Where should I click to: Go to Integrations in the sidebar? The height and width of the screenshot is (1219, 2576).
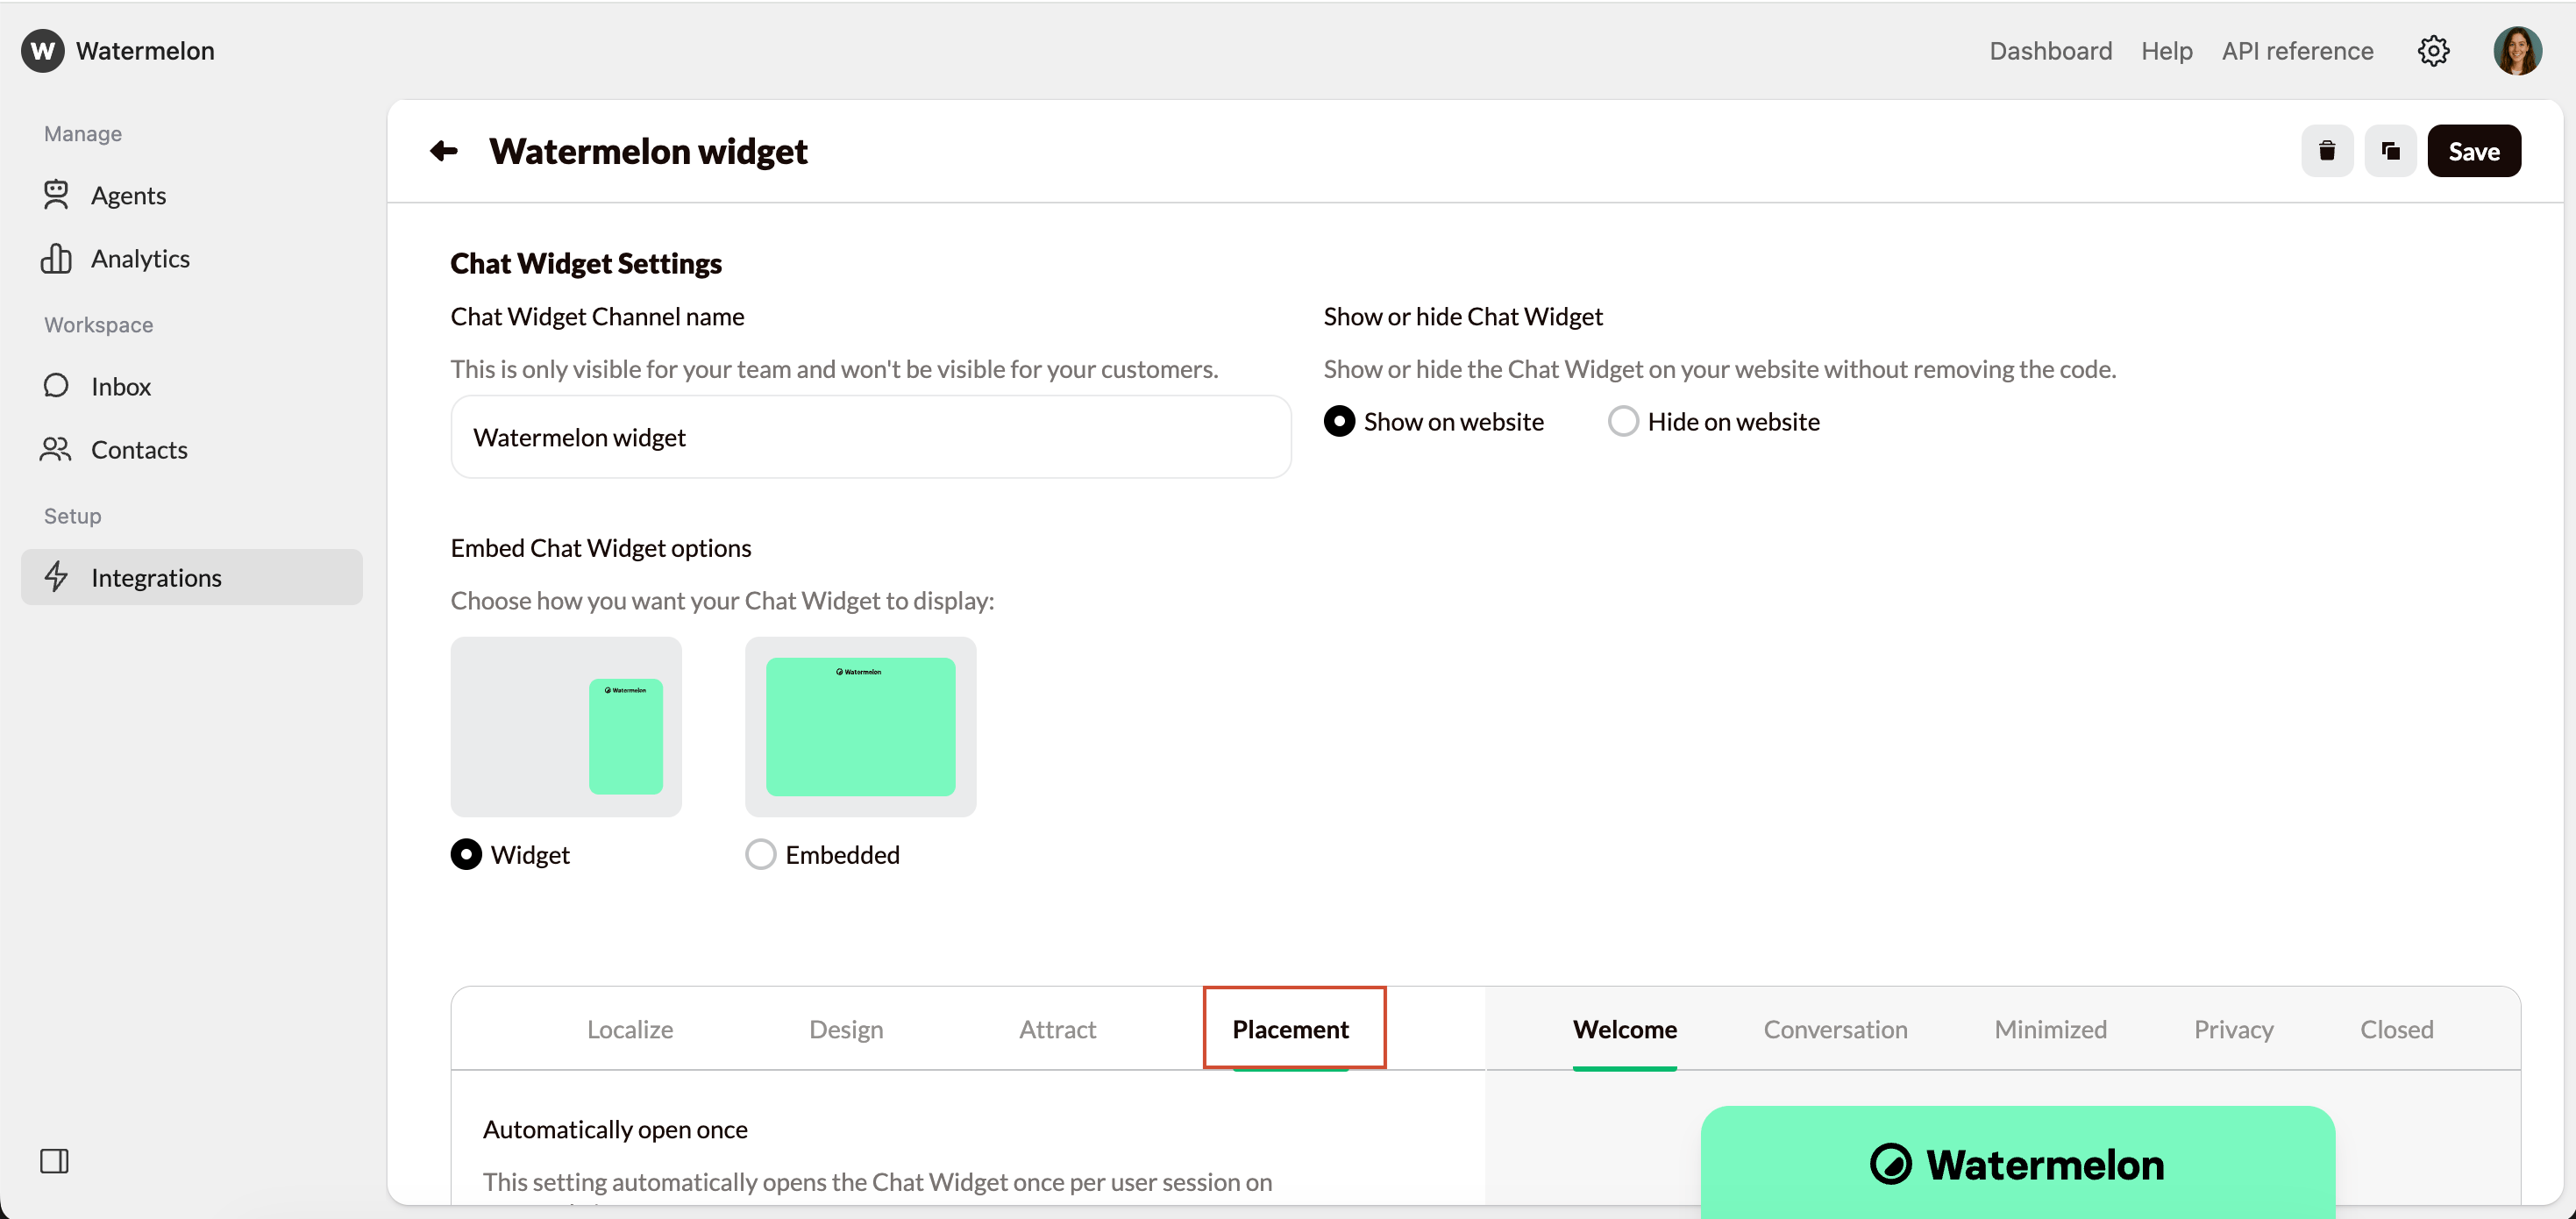(191, 577)
